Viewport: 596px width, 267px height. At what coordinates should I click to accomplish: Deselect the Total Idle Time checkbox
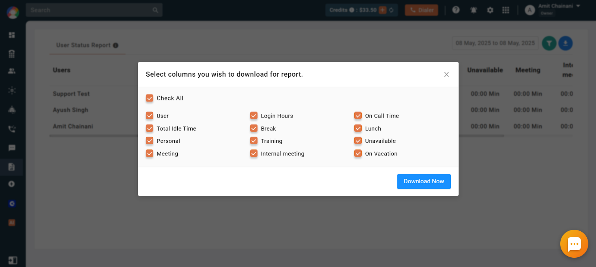click(x=149, y=128)
